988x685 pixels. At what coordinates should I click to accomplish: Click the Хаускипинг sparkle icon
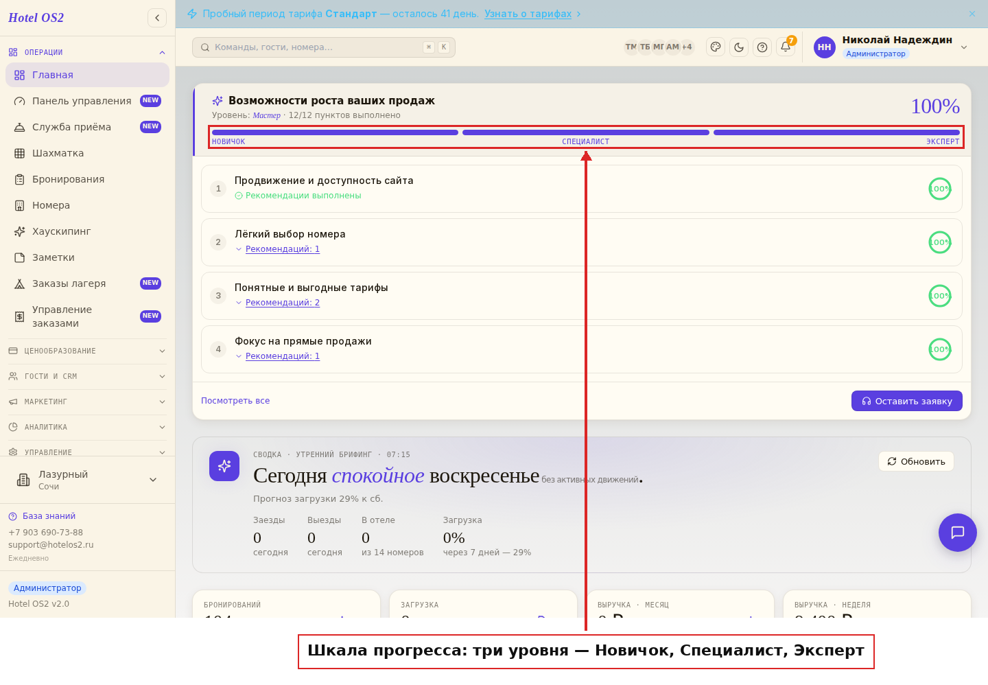click(19, 231)
